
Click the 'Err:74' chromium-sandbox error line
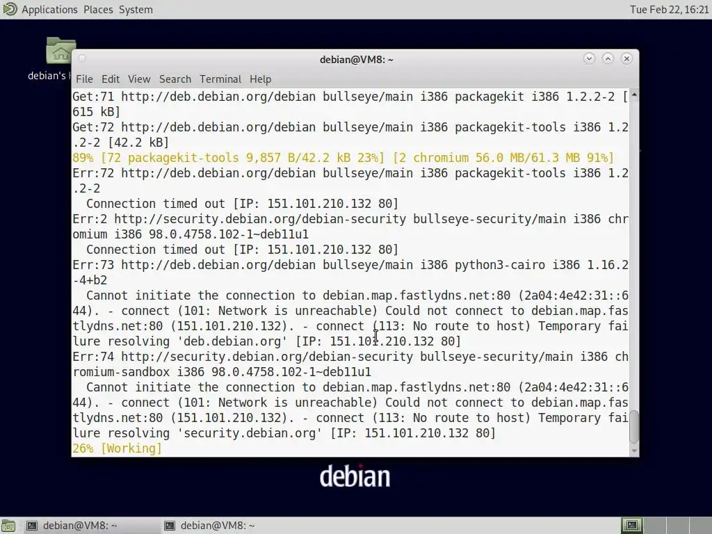(350, 357)
